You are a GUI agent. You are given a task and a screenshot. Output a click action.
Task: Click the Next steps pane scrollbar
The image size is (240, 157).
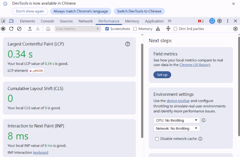(x=239, y=86)
